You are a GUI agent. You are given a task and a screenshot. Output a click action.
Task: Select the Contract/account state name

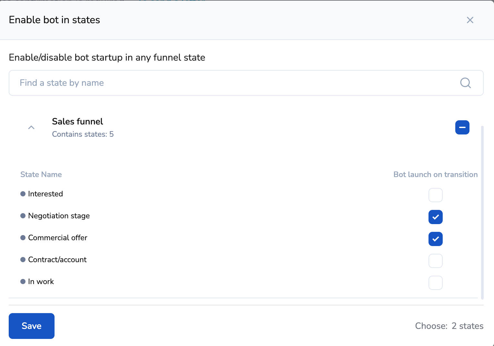click(x=57, y=260)
